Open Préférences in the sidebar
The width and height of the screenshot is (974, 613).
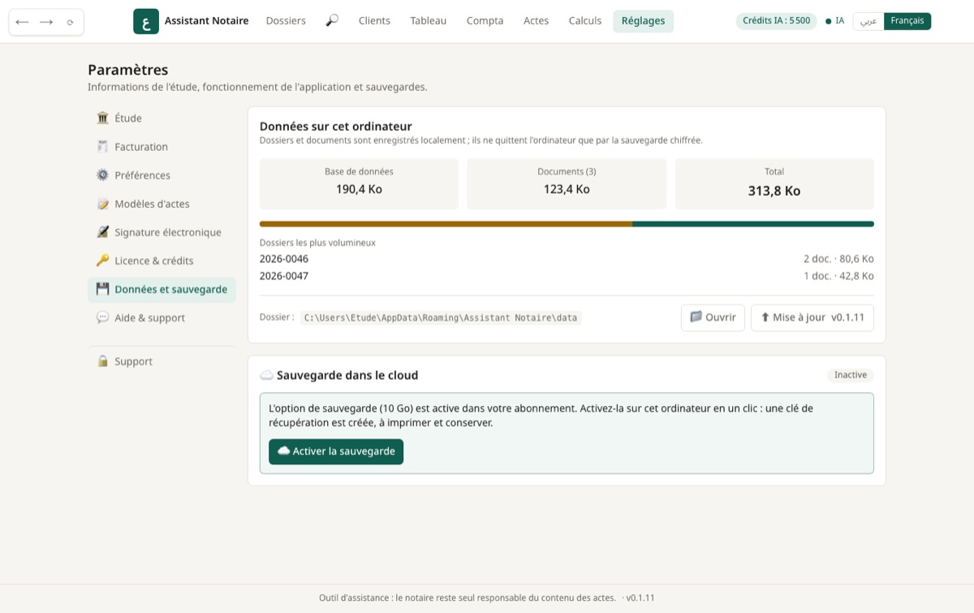pos(162,175)
